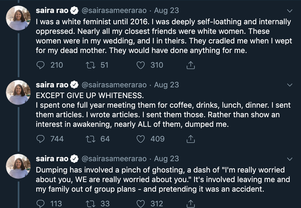Reply to the 'EXCEPT GIVE UP WHITENESS' tweet
This screenshot has width=301, height=208.
[x=41, y=139]
